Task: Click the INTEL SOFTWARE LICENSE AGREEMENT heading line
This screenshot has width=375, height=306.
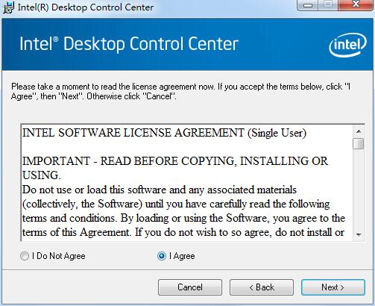Action: (164, 133)
